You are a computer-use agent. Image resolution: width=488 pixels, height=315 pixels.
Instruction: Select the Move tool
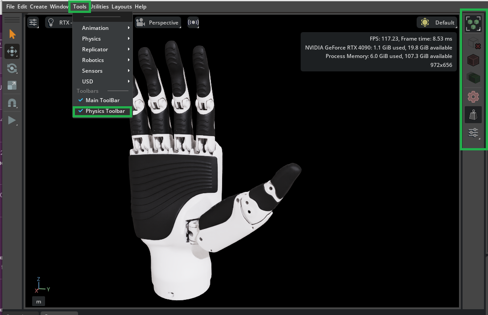tap(12, 51)
